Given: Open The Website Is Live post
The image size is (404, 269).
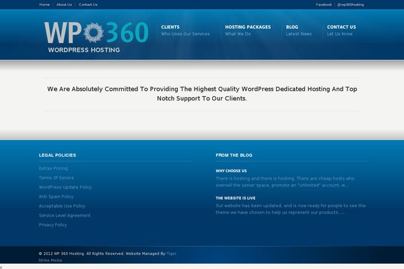Looking at the screenshot, I should coord(236,198).
